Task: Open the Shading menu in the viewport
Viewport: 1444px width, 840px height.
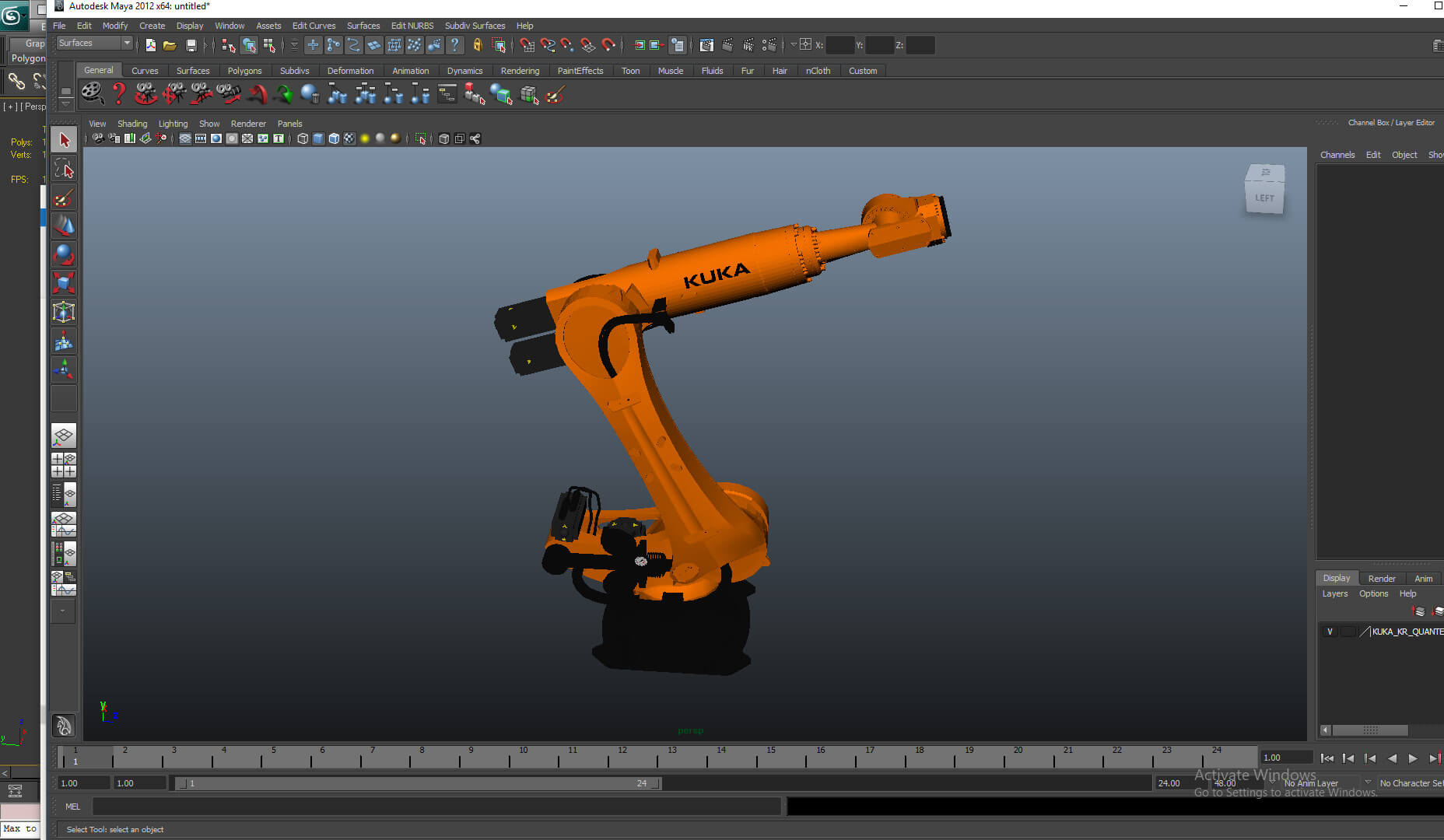Action: (x=132, y=124)
